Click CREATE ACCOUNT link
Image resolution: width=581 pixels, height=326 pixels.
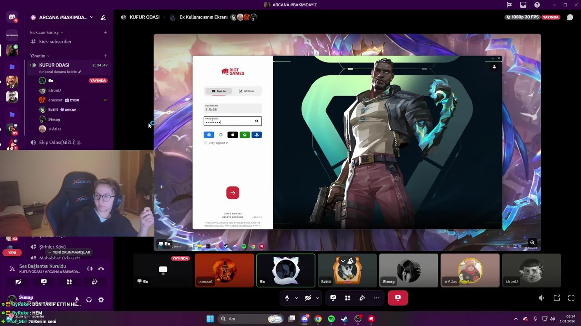[x=233, y=217]
